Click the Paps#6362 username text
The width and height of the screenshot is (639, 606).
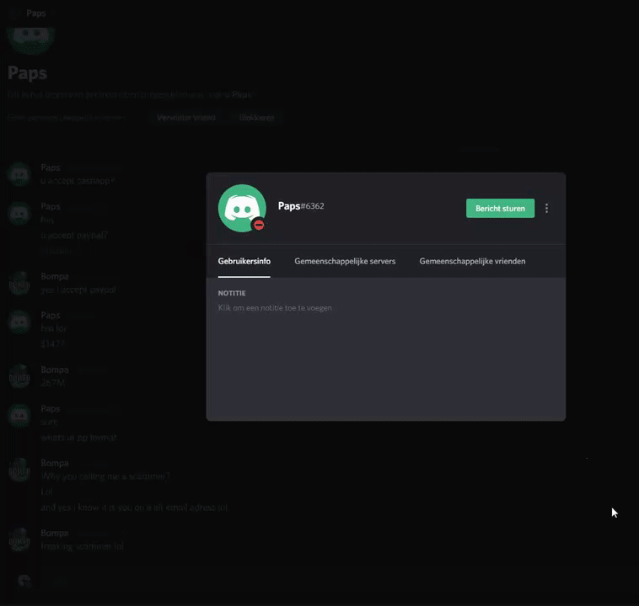tap(301, 206)
